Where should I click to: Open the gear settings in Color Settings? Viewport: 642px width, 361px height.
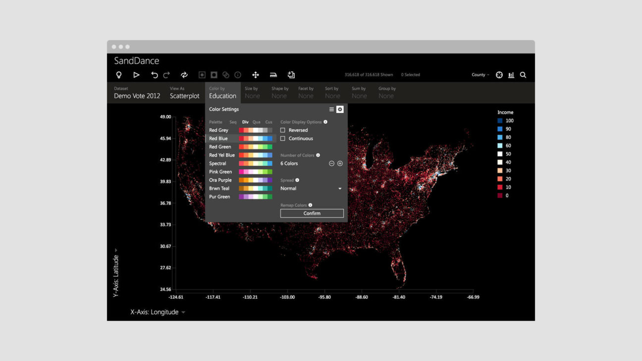(x=340, y=109)
